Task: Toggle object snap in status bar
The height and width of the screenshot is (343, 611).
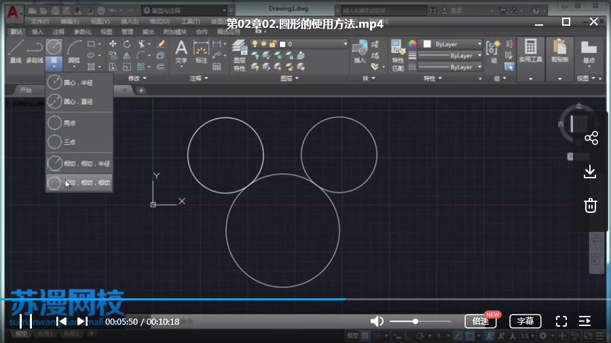Action: point(470,336)
